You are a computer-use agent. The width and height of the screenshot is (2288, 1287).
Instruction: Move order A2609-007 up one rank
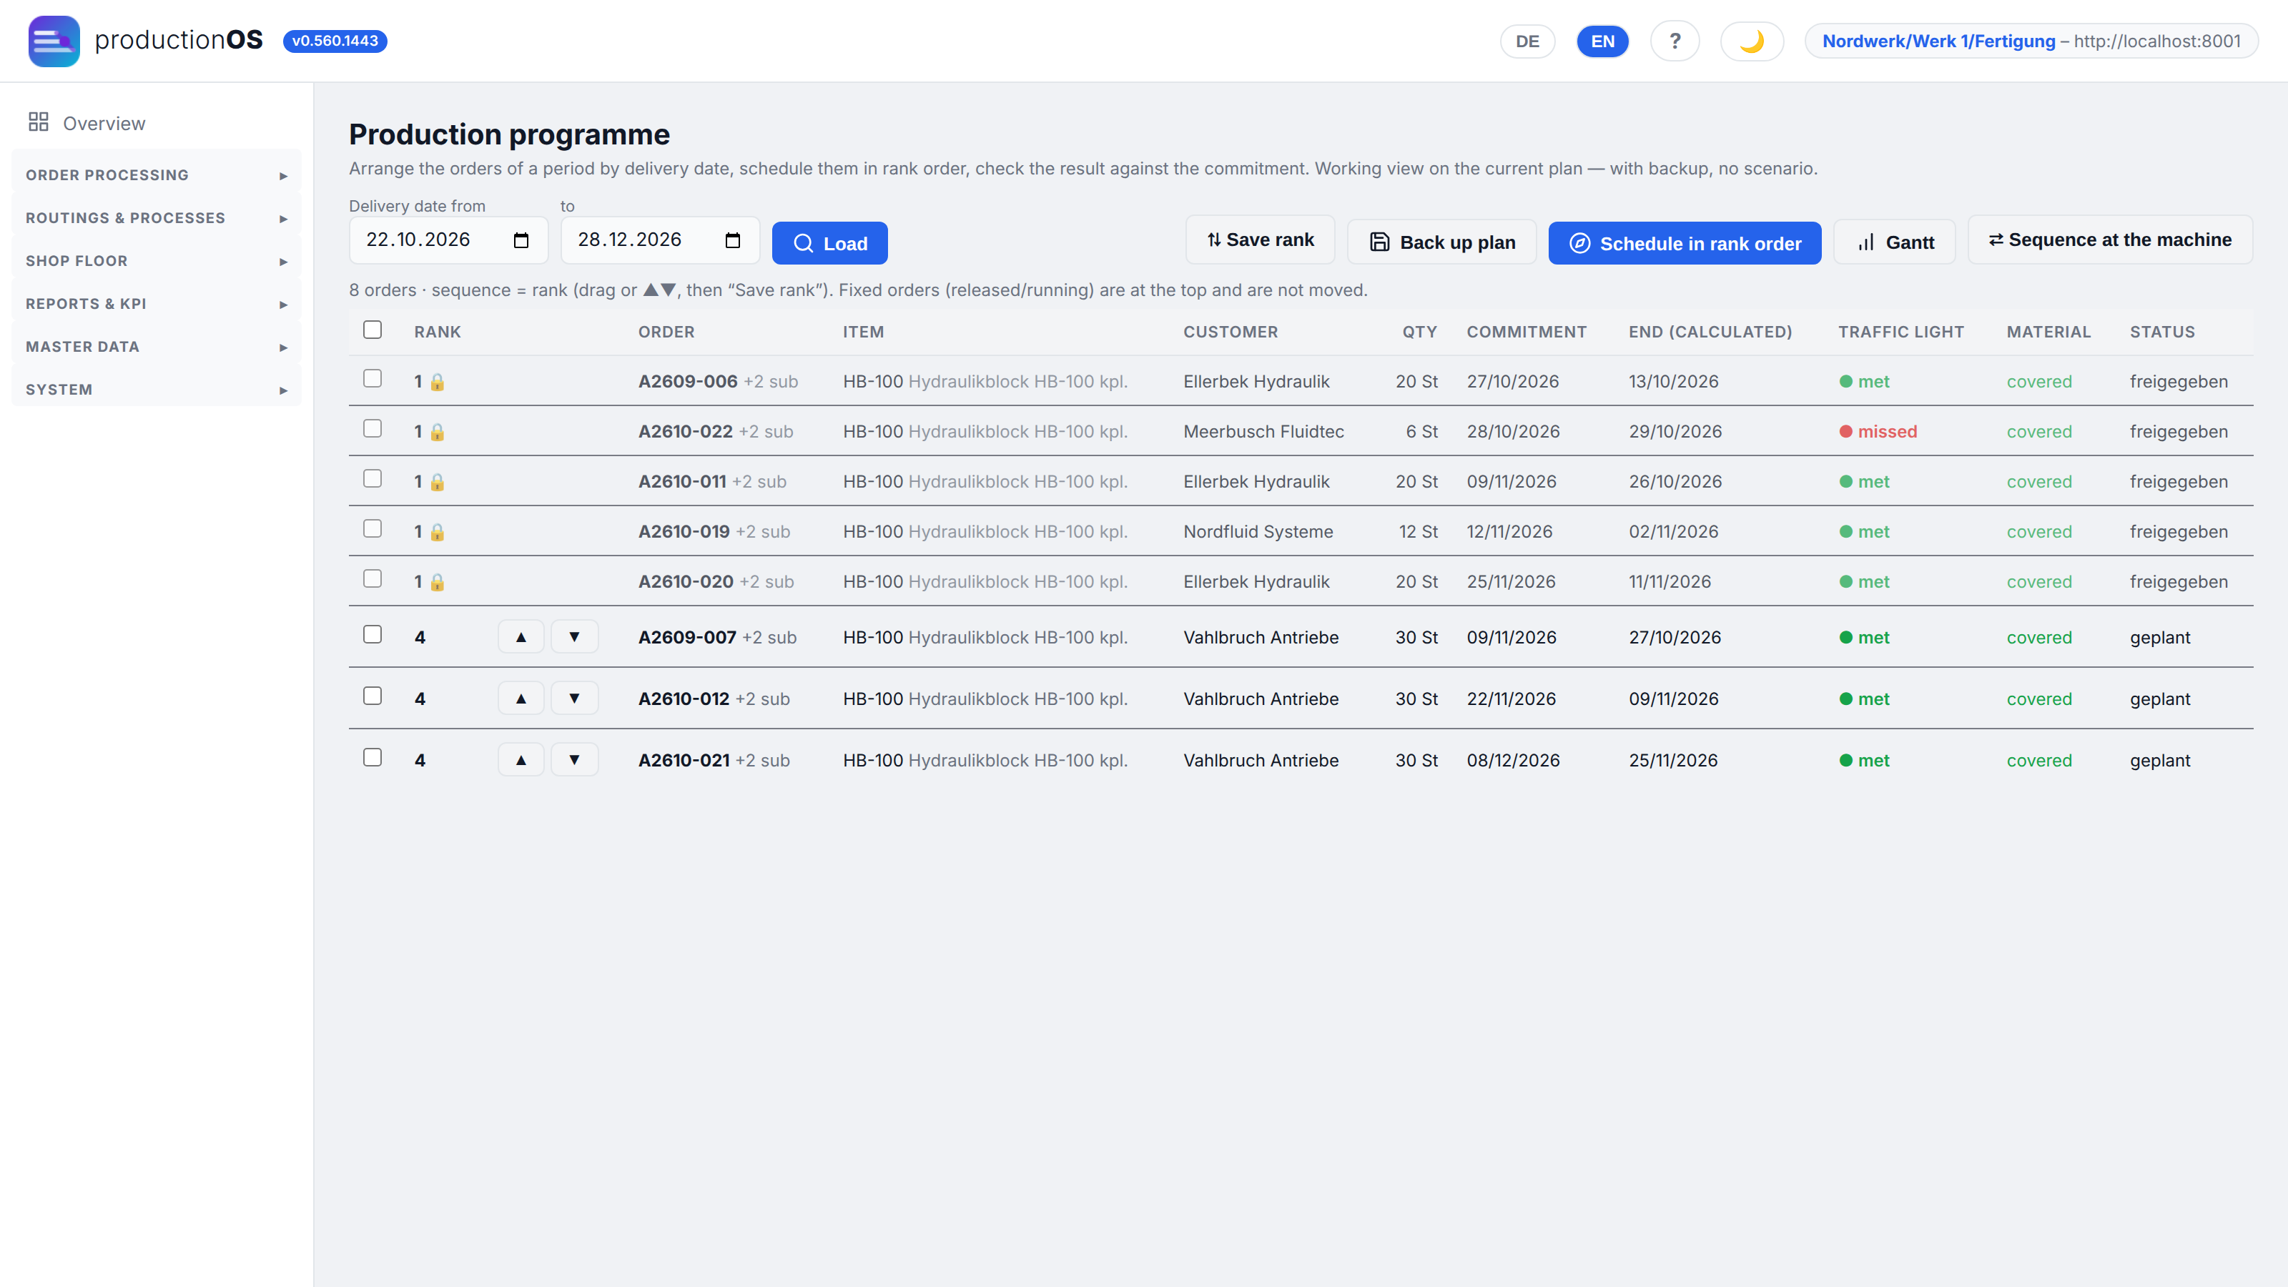(x=521, y=637)
